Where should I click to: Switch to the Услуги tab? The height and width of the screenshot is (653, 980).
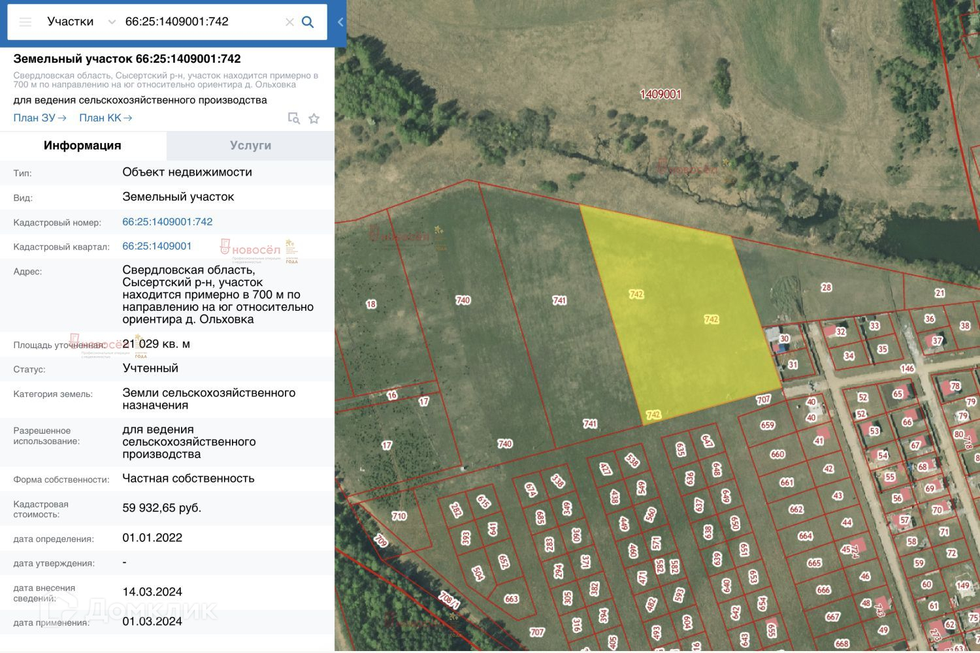(x=250, y=146)
